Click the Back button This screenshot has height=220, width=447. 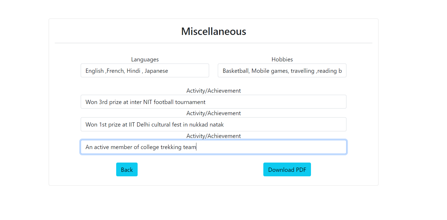[127, 169]
